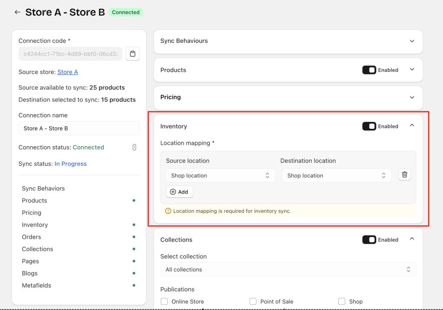Viewport: 443px width, 310px height.
Task: Click the back arrow beside Store A - Store B
Action: click(x=17, y=12)
